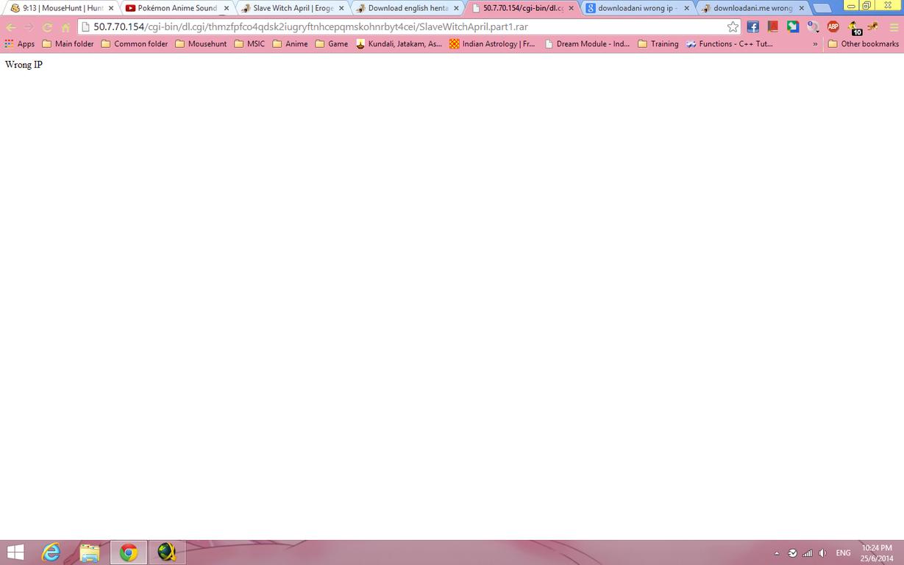The height and width of the screenshot is (565, 904).
Task: Open the Facebook extension in the toolbar
Action: (752, 26)
